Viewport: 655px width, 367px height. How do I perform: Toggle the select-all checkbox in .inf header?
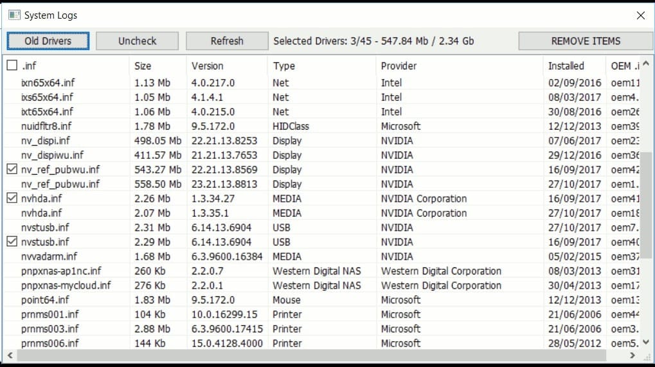pos(12,66)
